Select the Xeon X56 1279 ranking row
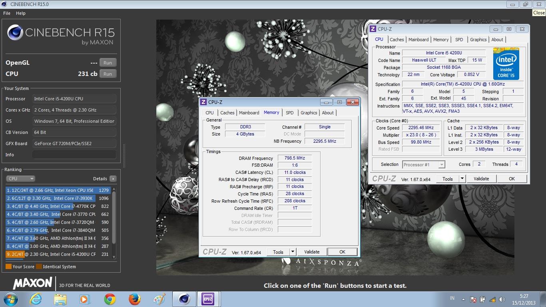 pyautogui.click(x=58, y=190)
